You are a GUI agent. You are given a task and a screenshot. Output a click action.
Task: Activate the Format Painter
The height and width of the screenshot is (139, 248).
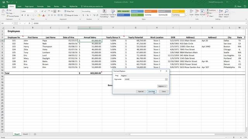coord(13,16)
